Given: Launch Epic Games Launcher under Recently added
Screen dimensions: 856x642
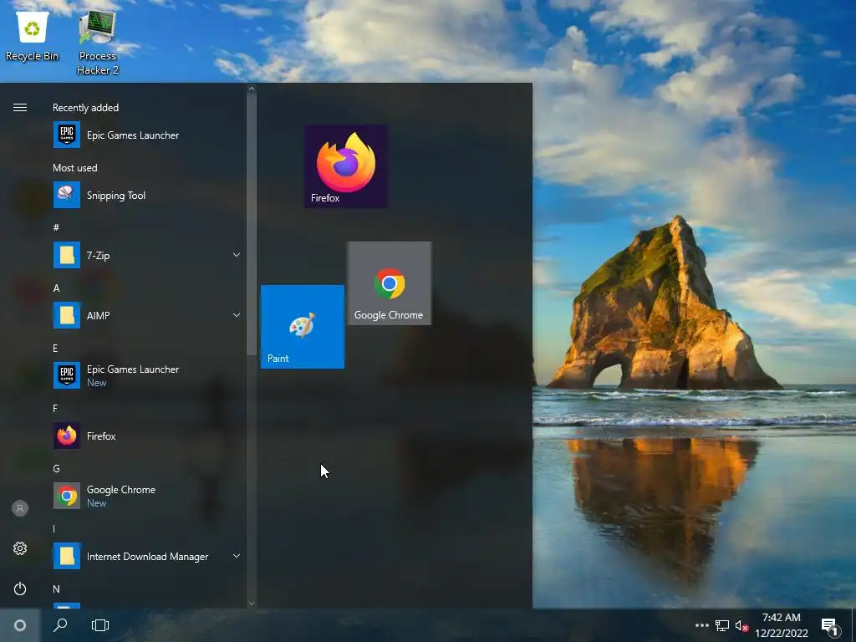Looking at the screenshot, I should (x=146, y=135).
